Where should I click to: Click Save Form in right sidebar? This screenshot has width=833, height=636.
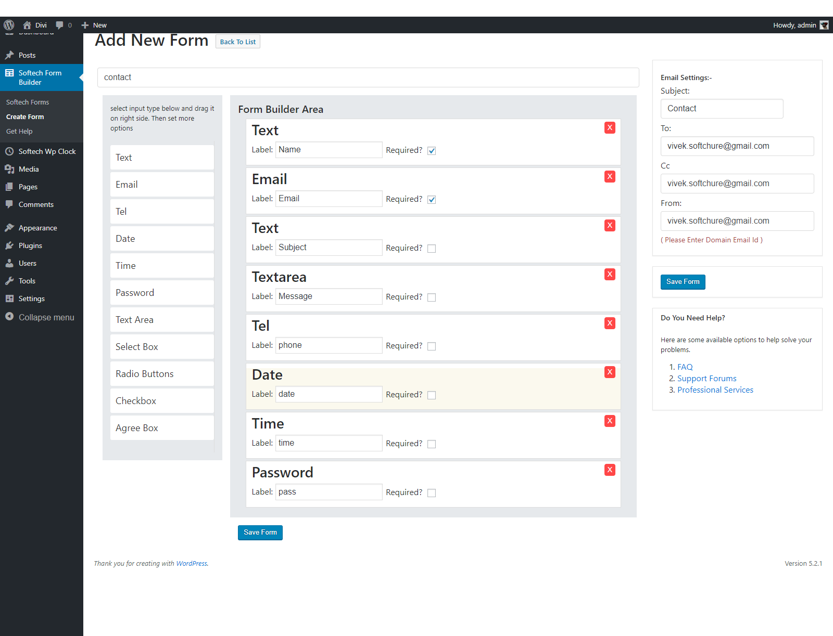(x=683, y=282)
